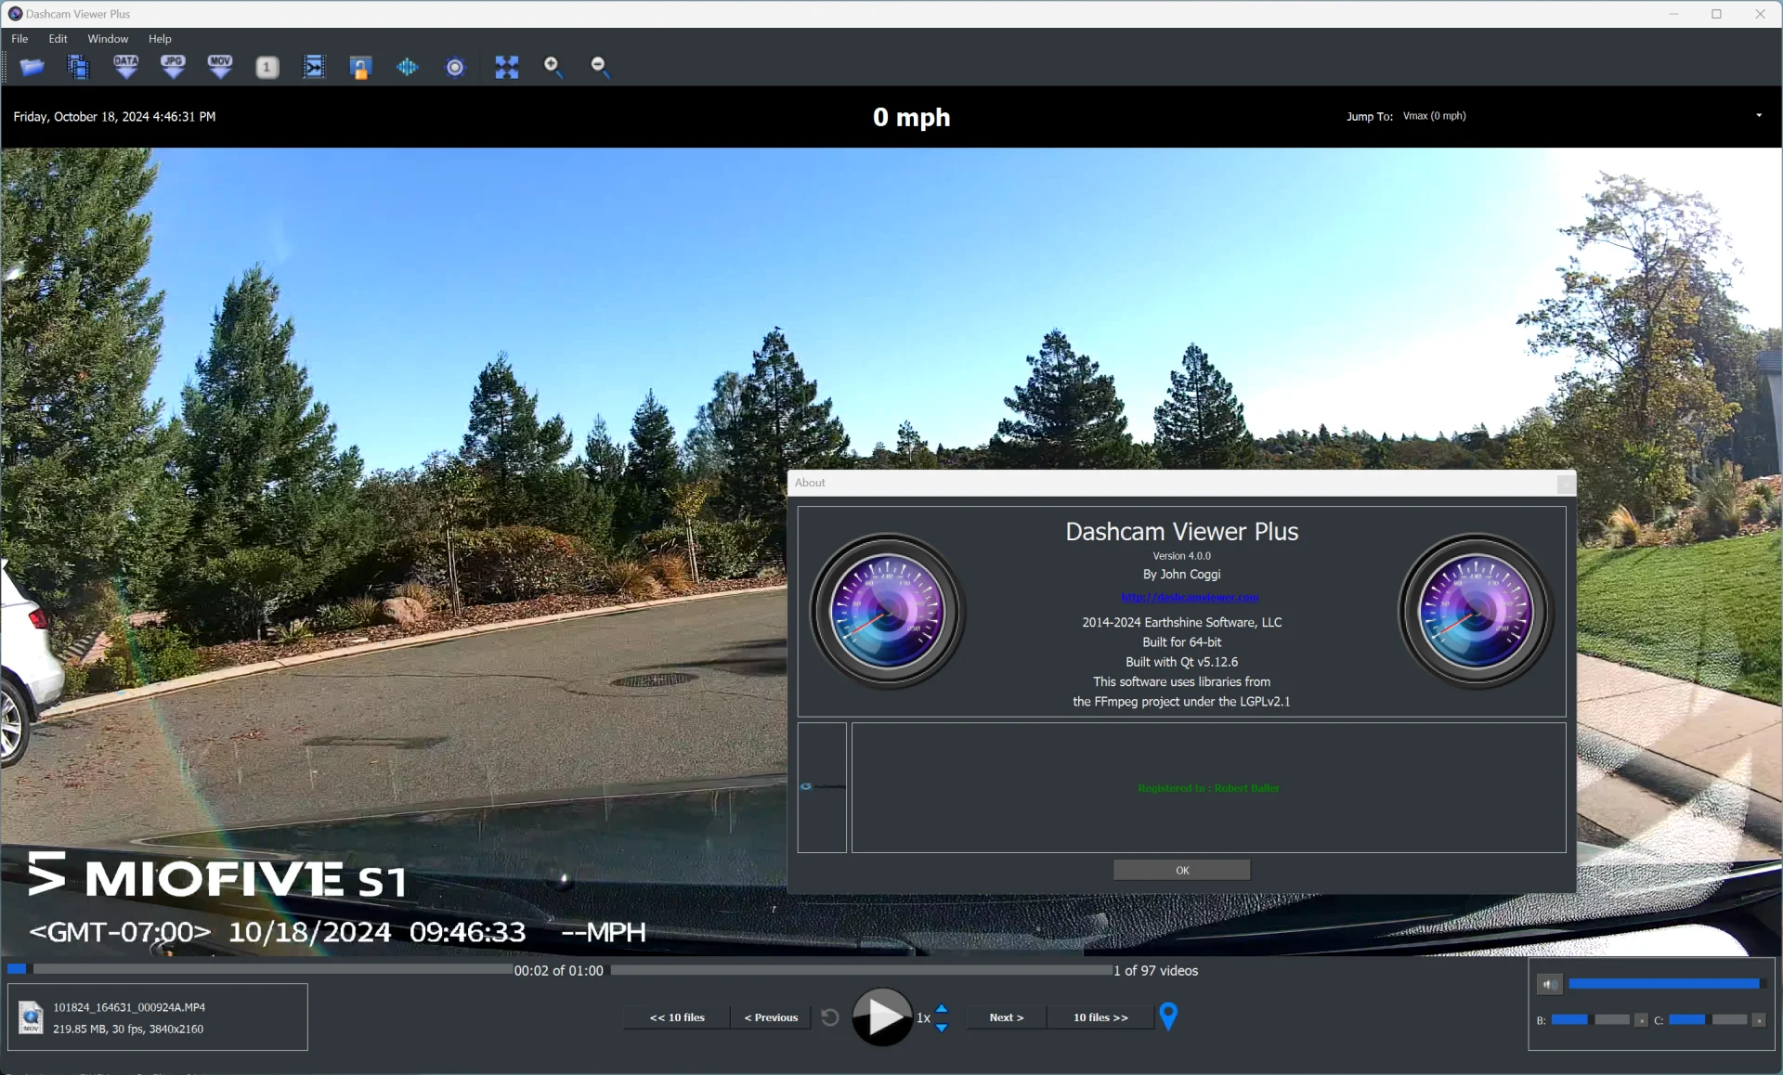Adjust the C contrast slider
Screen dimensions: 1783x1075
tap(1708, 1019)
